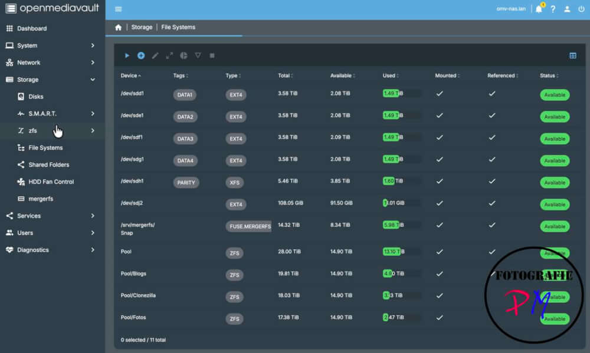
Task: Click the quota pie-chart toolbar icon
Action: click(x=183, y=55)
